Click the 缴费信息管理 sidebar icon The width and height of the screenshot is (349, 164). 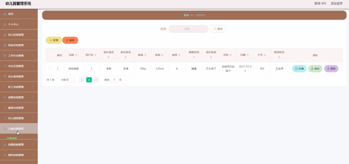[5, 108]
